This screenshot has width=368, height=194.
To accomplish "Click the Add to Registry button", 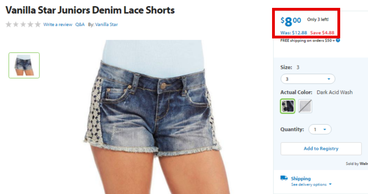I will [x=321, y=149].
